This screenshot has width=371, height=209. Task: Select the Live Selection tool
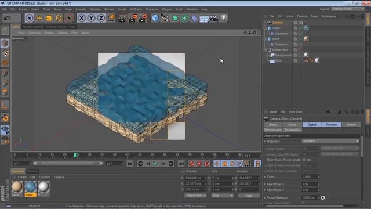pyautogui.click(x=29, y=18)
